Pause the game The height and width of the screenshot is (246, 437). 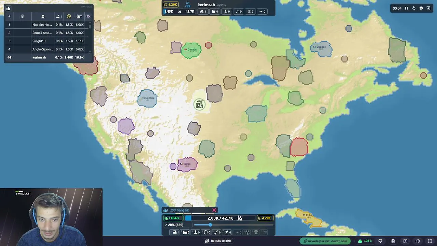coord(406,8)
